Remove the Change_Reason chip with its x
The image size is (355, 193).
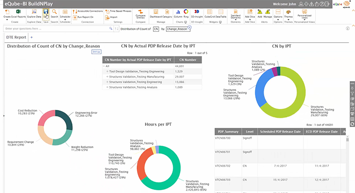190,27
